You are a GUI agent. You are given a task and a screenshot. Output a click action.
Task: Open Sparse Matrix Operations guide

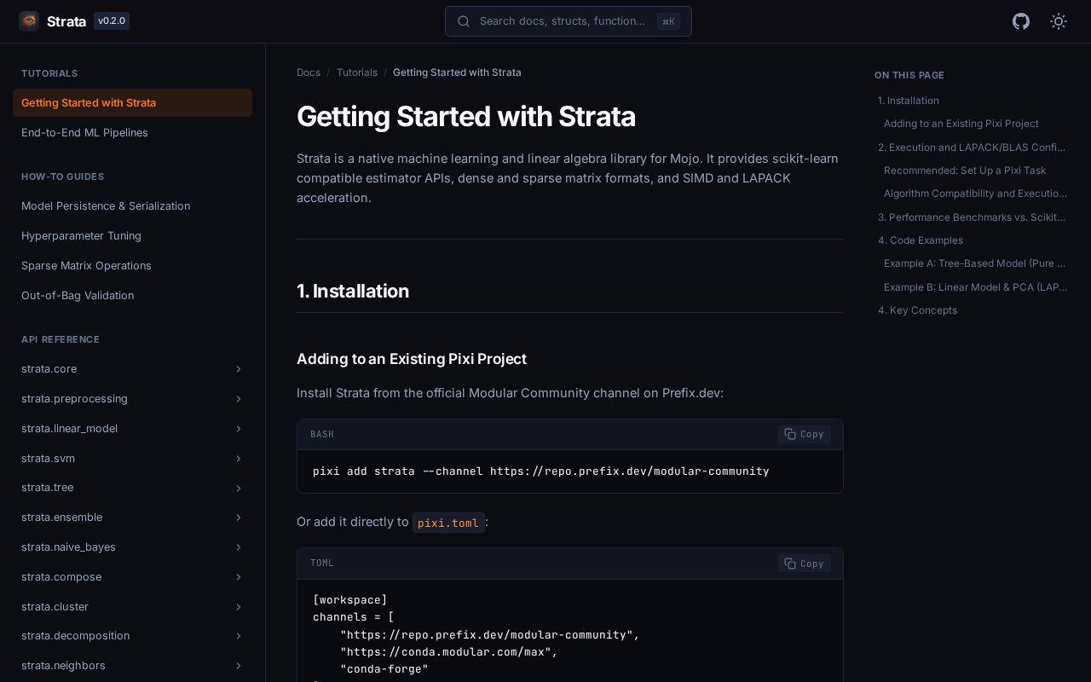[132, 265]
